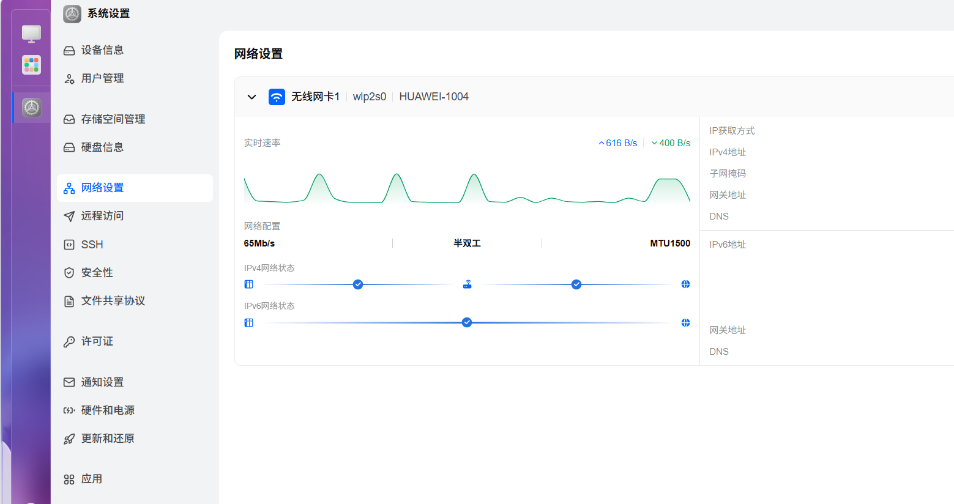Open 更新和还原 page
Viewport: 954px width, 504px height.
pyautogui.click(x=108, y=439)
